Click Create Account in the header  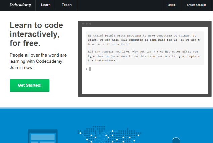tap(196, 5)
